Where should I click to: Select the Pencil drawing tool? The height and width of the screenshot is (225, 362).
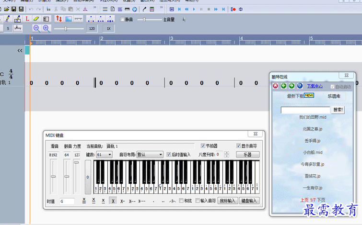[x=8, y=19]
